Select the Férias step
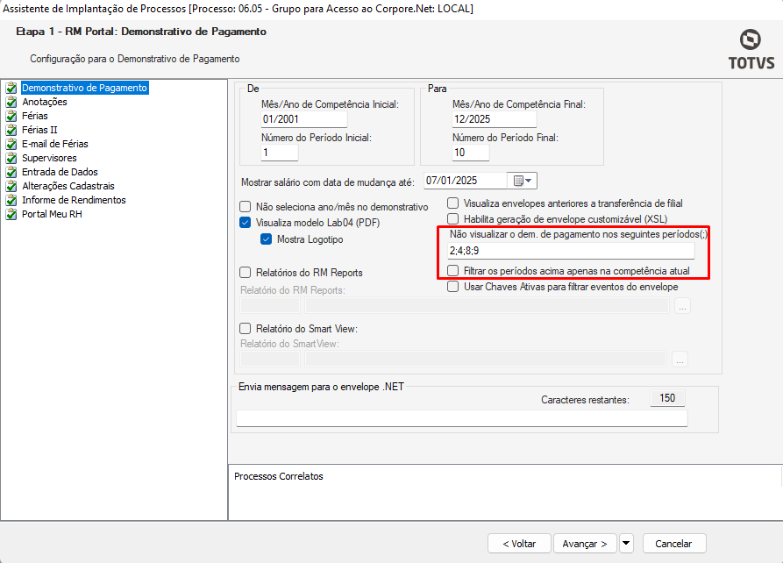 click(35, 116)
